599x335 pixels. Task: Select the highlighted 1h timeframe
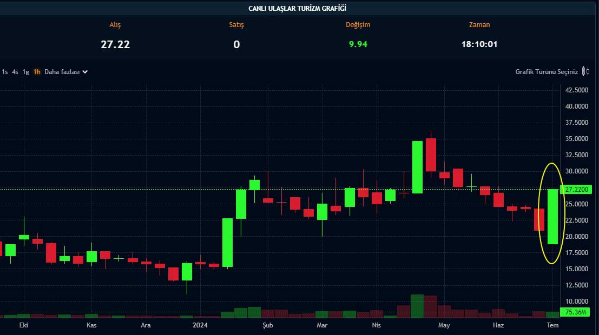point(37,72)
